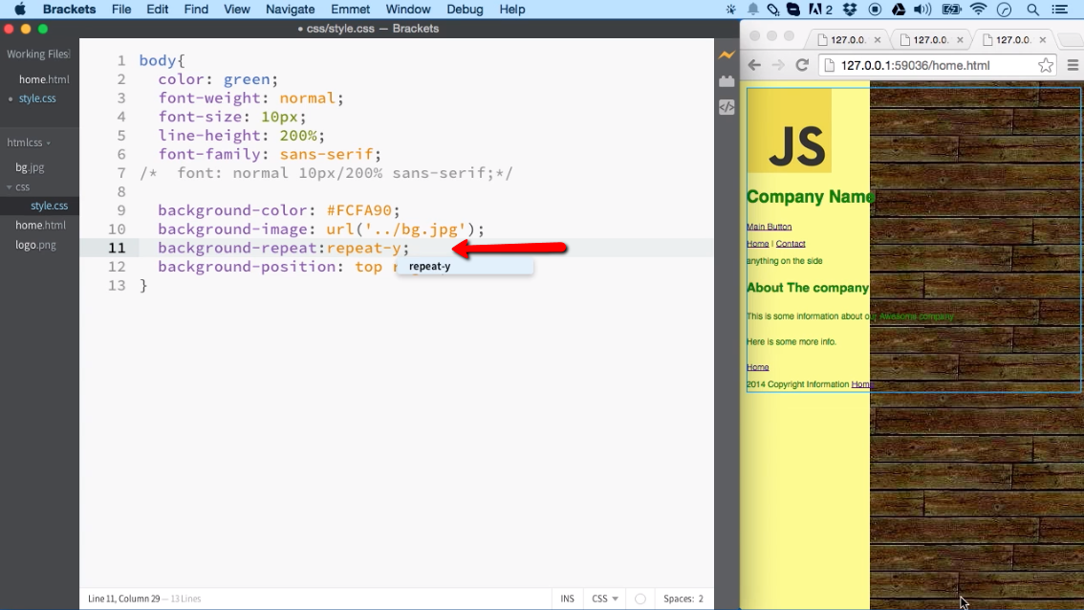Click the volume icon in menu bar
This screenshot has height=610, width=1084.
pos(921,9)
